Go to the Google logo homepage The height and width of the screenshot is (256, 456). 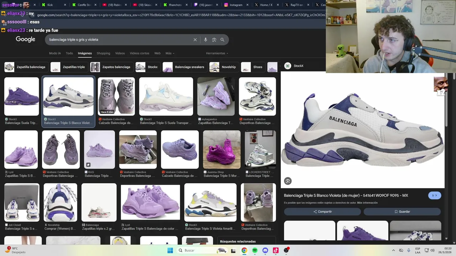point(25,39)
